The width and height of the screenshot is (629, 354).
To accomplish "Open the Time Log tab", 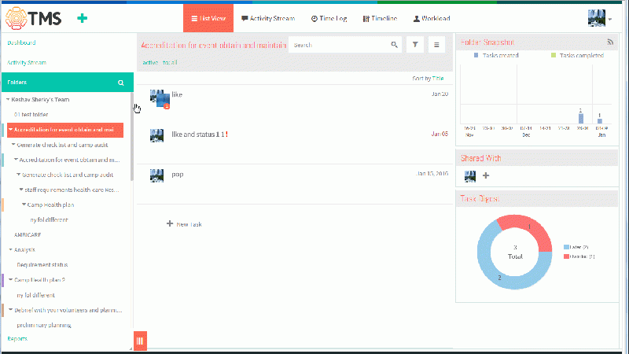I will point(329,18).
